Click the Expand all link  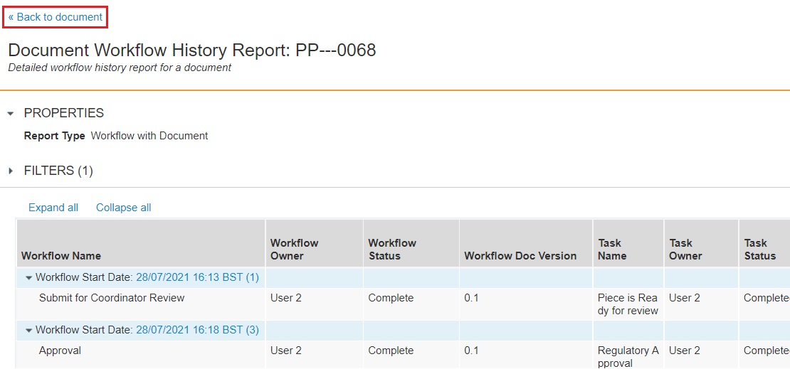click(x=53, y=208)
